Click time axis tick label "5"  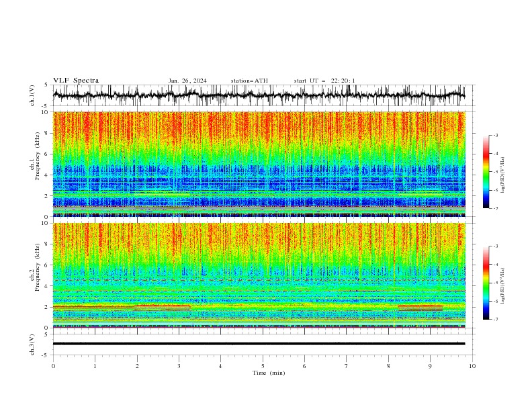(x=263, y=366)
